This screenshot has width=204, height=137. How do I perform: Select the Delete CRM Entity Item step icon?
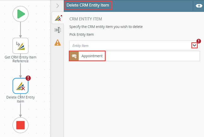[20, 86]
